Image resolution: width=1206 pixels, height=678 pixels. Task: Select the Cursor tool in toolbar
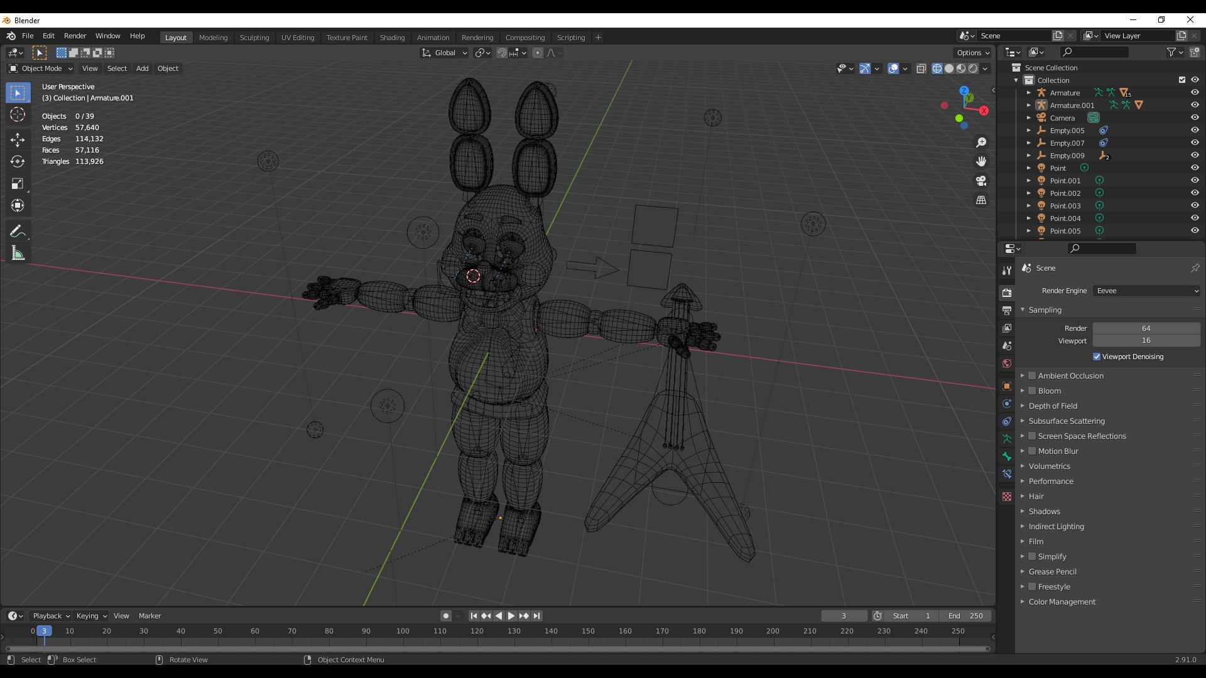coord(18,115)
